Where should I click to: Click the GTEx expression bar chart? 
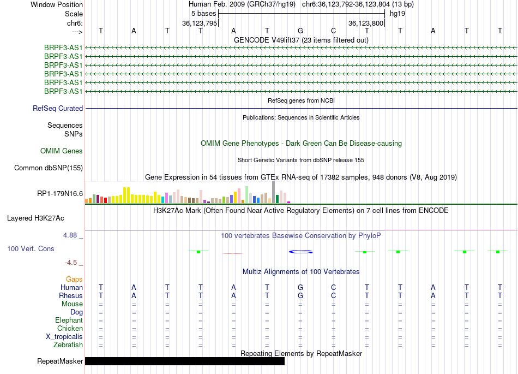pyautogui.click(x=188, y=192)
